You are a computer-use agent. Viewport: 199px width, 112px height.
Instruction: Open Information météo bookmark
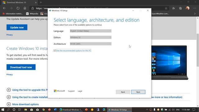point(13,14)
